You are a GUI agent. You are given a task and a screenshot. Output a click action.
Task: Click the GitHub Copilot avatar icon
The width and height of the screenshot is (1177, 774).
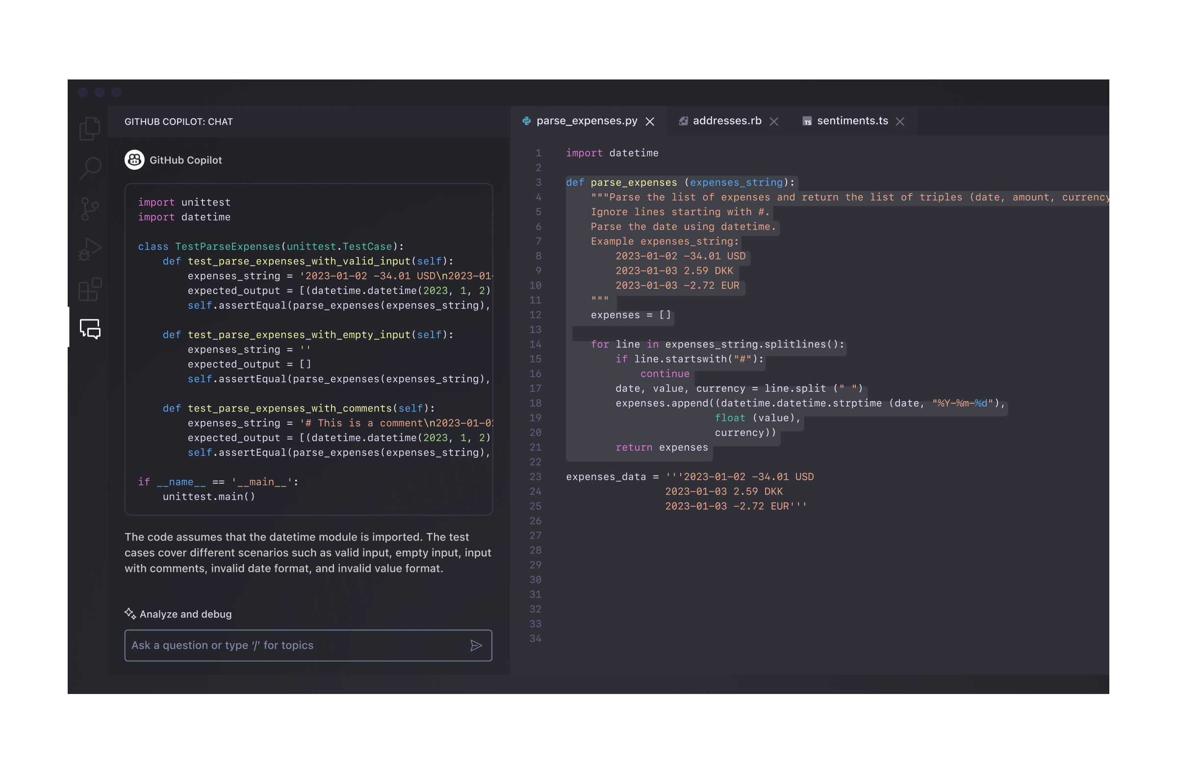(134, 160)
